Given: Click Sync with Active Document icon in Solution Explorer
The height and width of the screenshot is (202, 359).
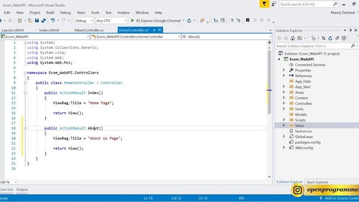Looking at the screenshot, I should [324, 38].
